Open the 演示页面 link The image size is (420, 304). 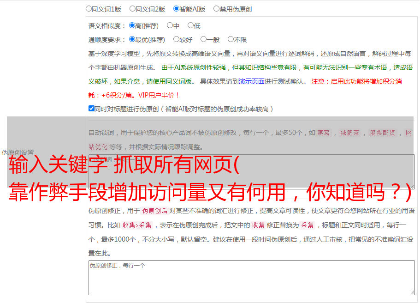pyautogui.click(x=252, y=82)
